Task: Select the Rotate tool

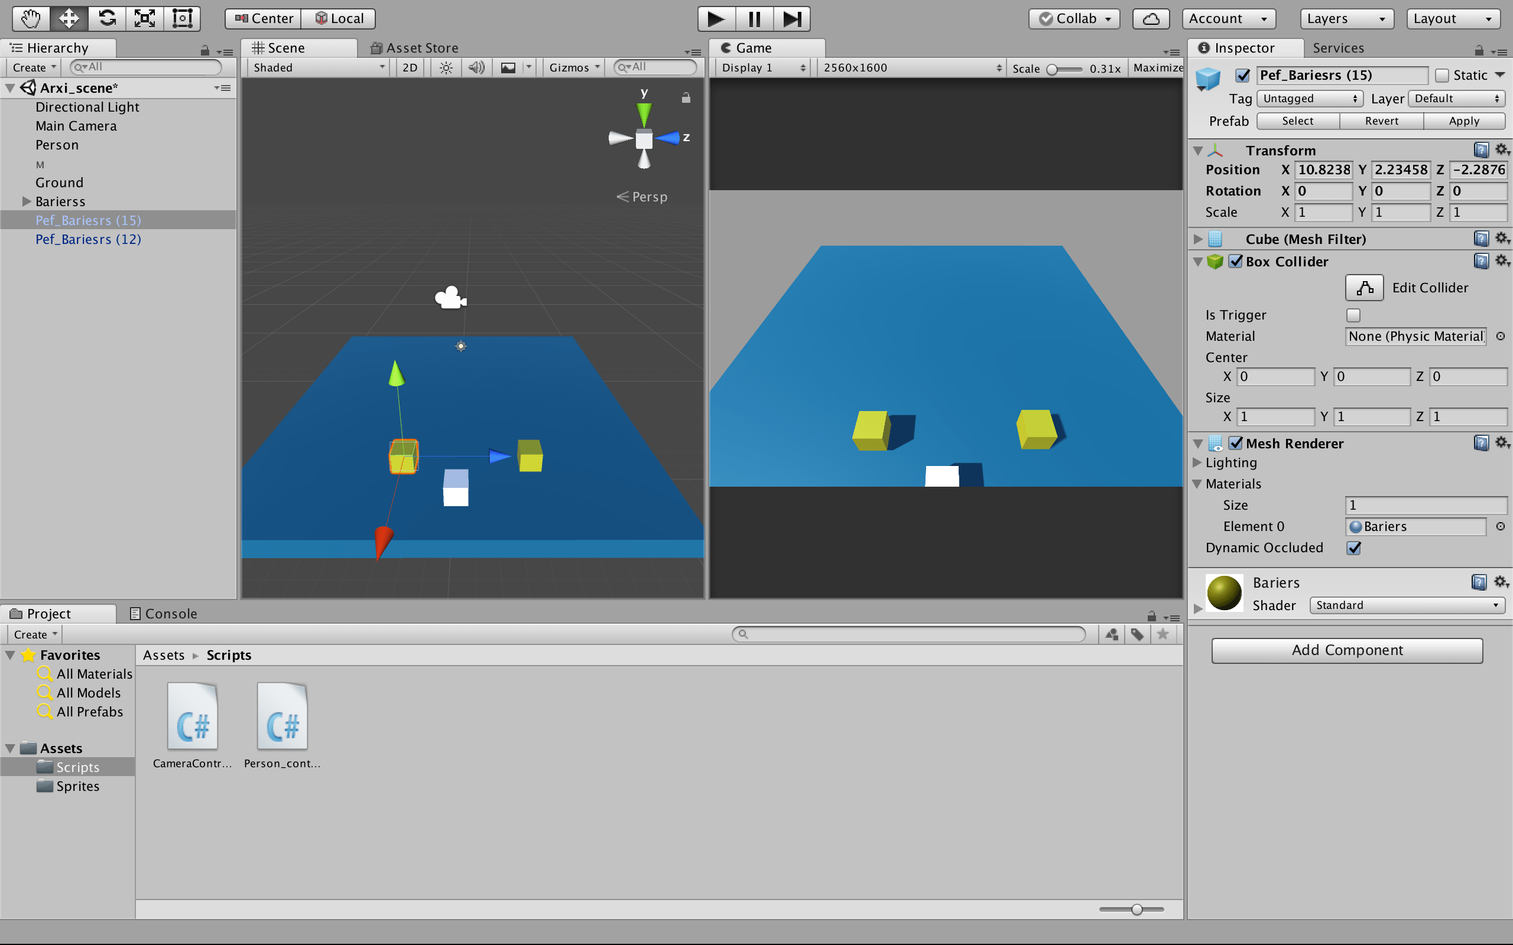Action: pyautogui.click(x=107, y=18)
